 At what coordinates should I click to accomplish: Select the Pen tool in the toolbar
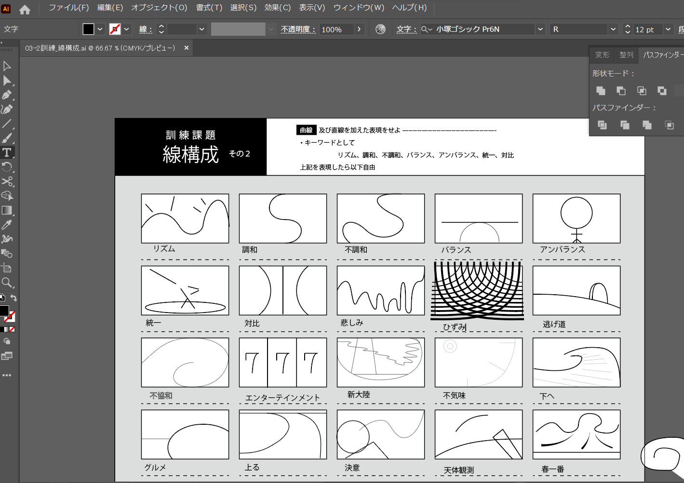[x=7, y=95]
